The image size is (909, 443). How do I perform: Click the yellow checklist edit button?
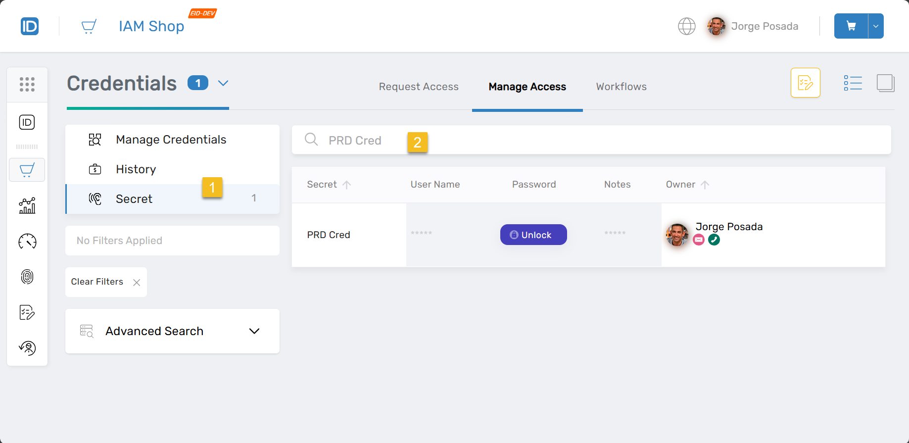click(x=805, y=83)
